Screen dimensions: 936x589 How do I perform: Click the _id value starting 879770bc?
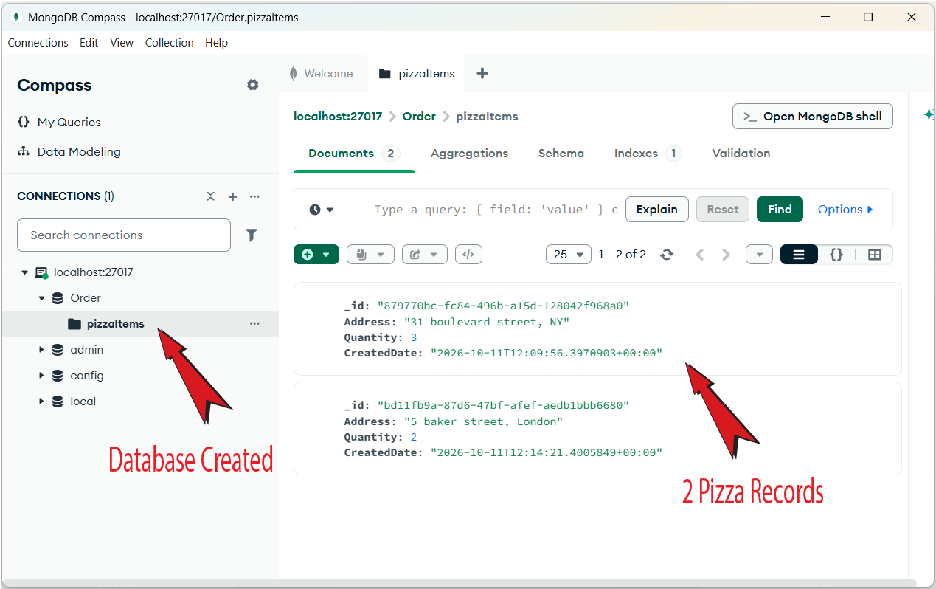503,306
